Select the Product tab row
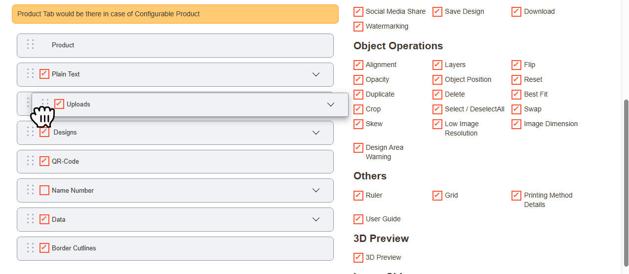This screenshot has height=274, width=629. tap(175, 45)
